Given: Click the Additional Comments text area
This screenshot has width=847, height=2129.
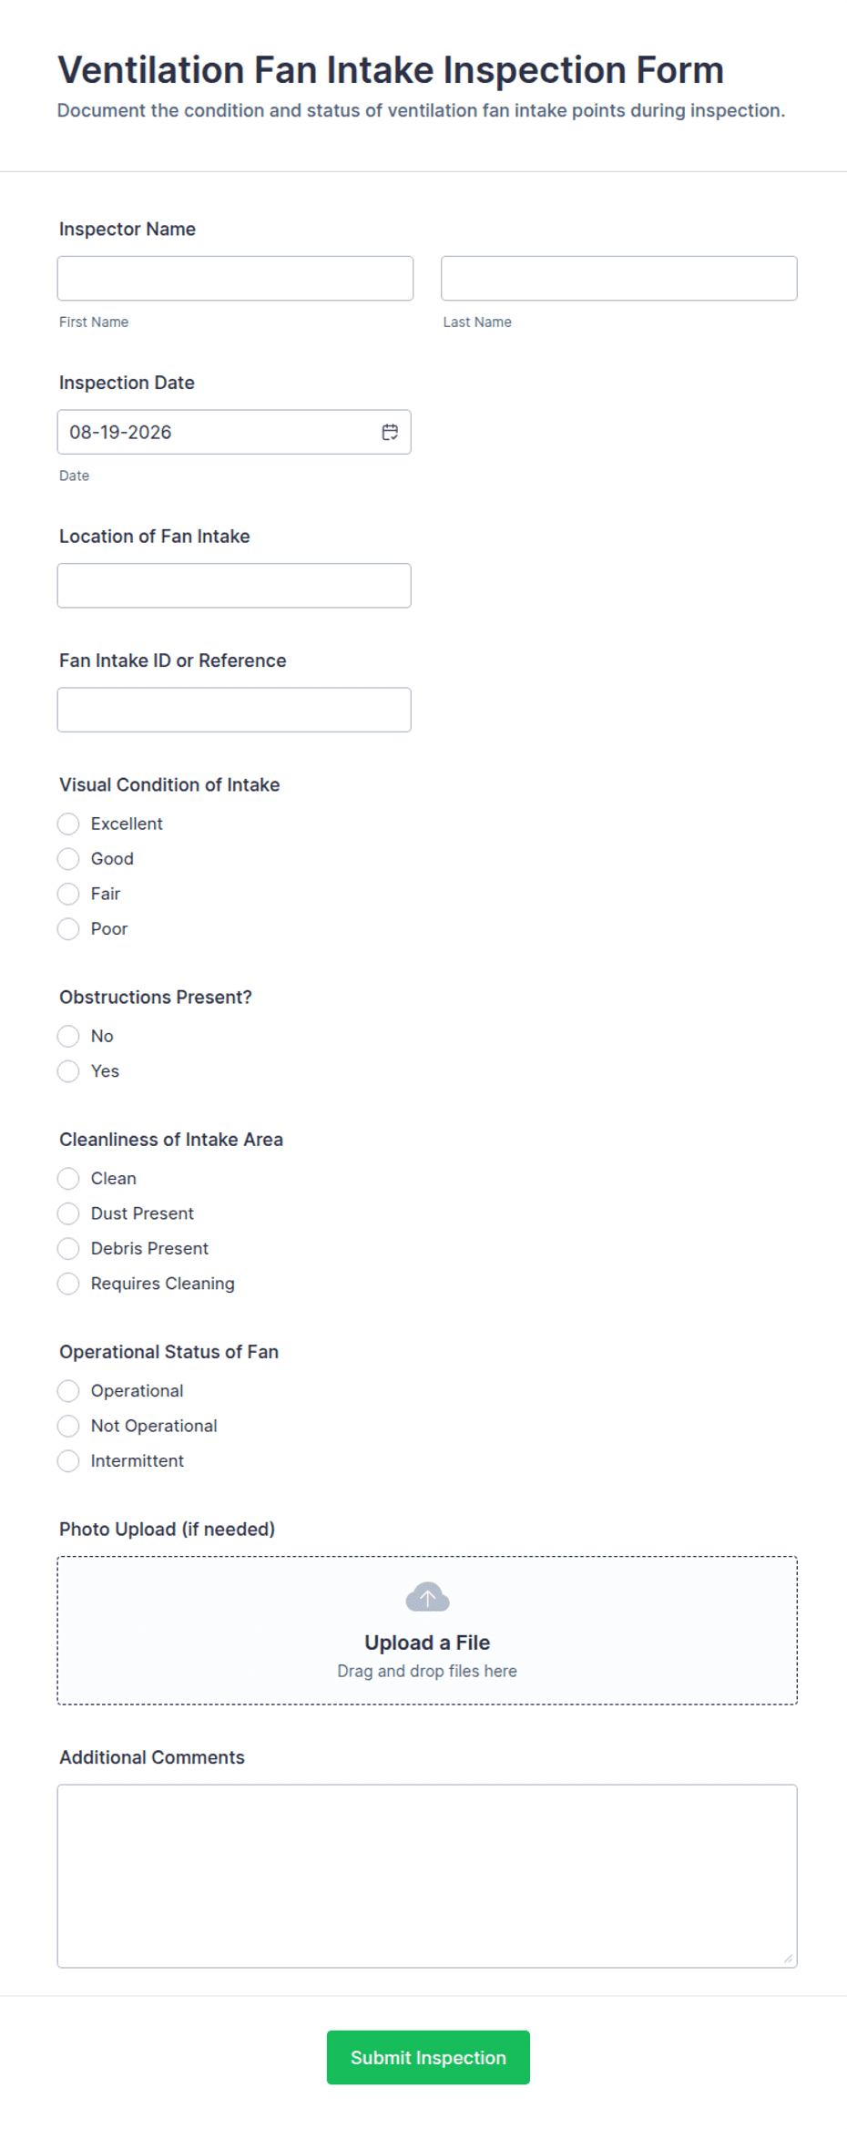Looking at the screenshot, I should tap(427, 1876).
